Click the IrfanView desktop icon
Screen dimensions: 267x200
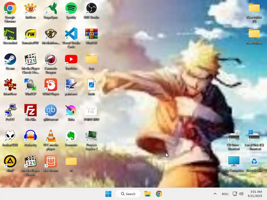click(10, 85)
